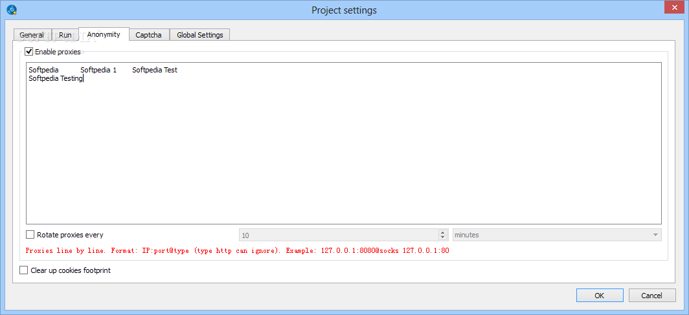The width and height of the screenshot is (689, 315).
Task: Click inside the proxies list text area
Action: 344,144
